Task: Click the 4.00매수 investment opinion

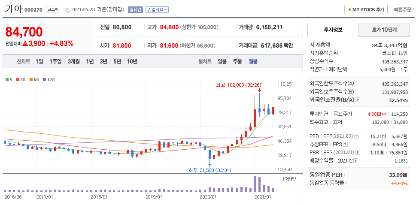Action: click(x=377, y=114)
